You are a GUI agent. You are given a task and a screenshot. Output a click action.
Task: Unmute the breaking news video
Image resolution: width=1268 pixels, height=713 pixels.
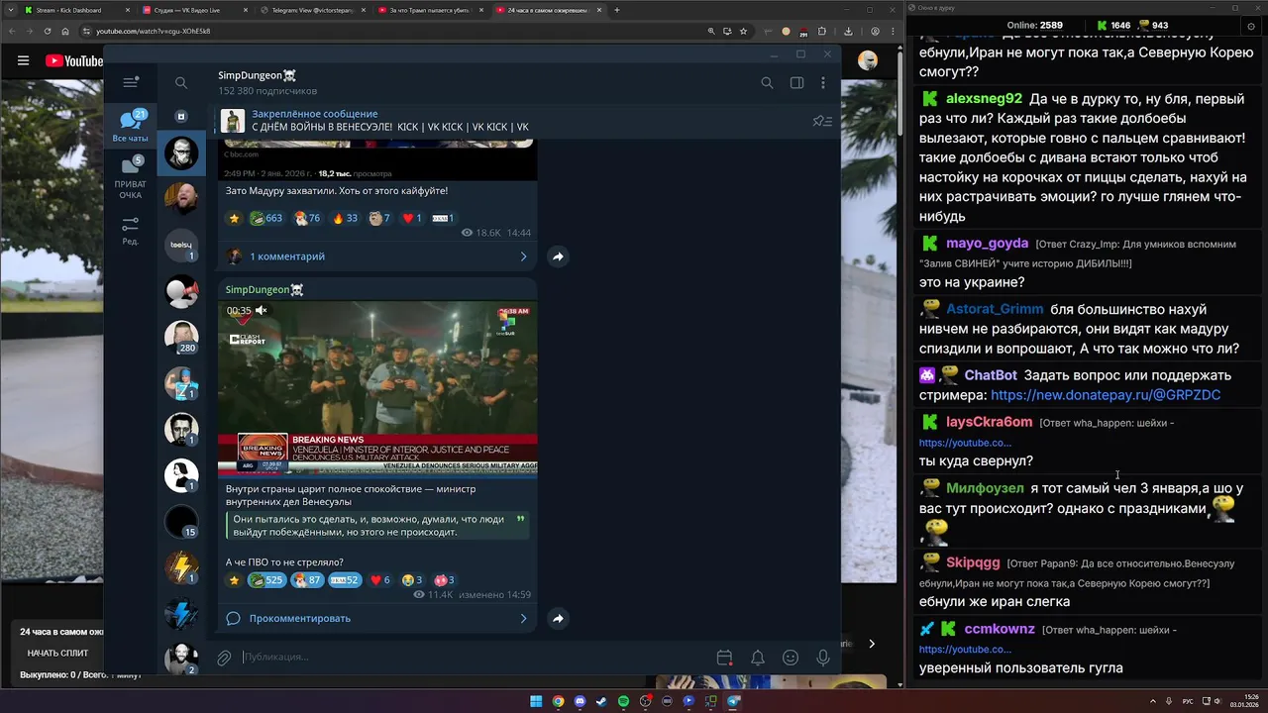click(262, 310)
